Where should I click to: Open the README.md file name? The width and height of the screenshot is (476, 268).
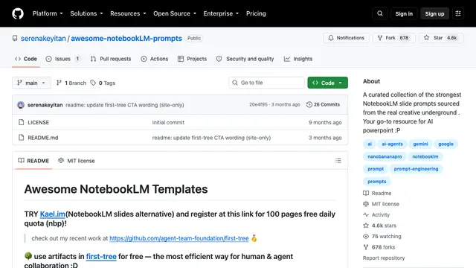[43, 137]
